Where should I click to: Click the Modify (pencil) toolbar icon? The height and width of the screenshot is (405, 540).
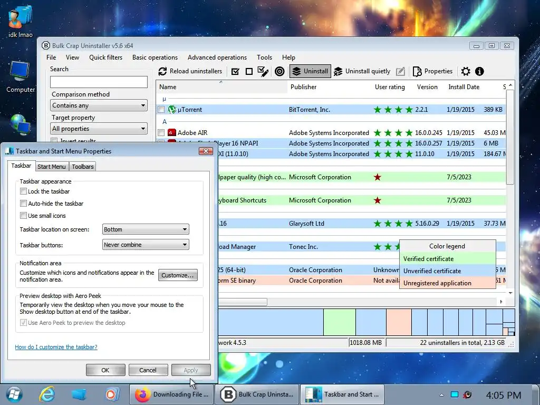pos(400,71)
